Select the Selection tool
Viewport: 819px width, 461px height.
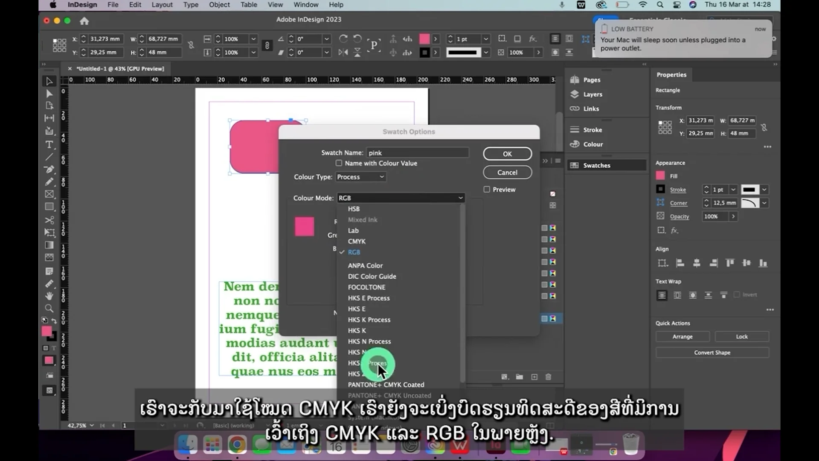click(x=49, y=81)
